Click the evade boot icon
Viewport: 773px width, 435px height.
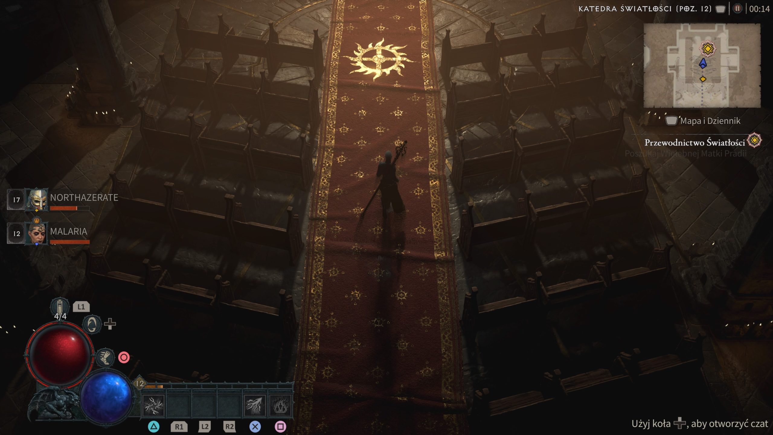click(x=105, y=357)
